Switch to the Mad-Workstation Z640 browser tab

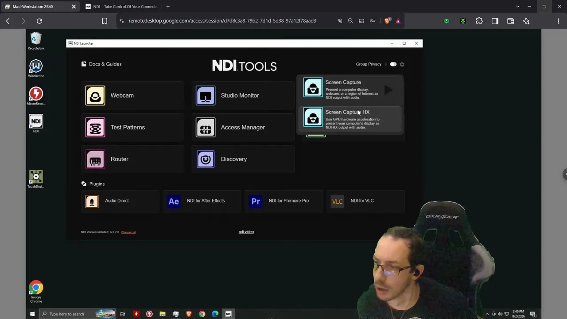41,7
